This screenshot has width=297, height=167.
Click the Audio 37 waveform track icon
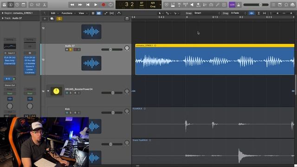pos(91,63)
